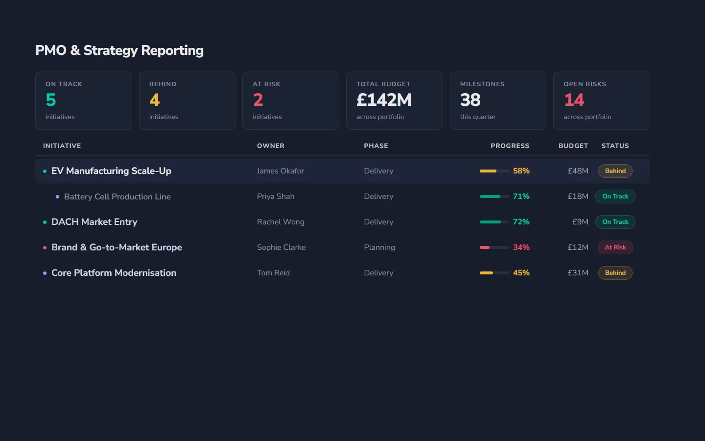Click the At Risk status badge

[x=615, y=247]
